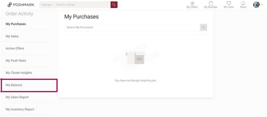Go to Active Offers

pyautogui.click(x=15, y=48)
